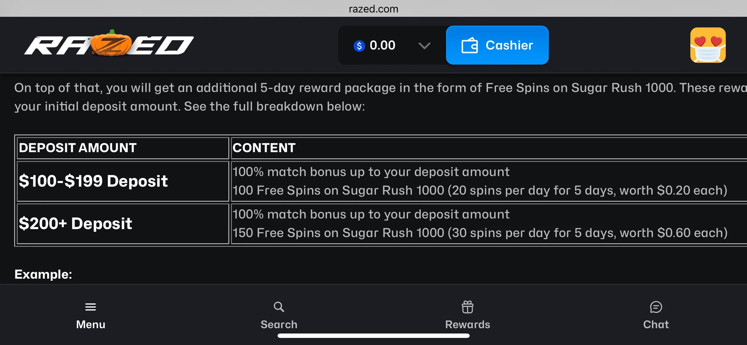Expand the balance dropdown chevron
Viewport: 747px width, 345px height.
click(x=425, y=46)
